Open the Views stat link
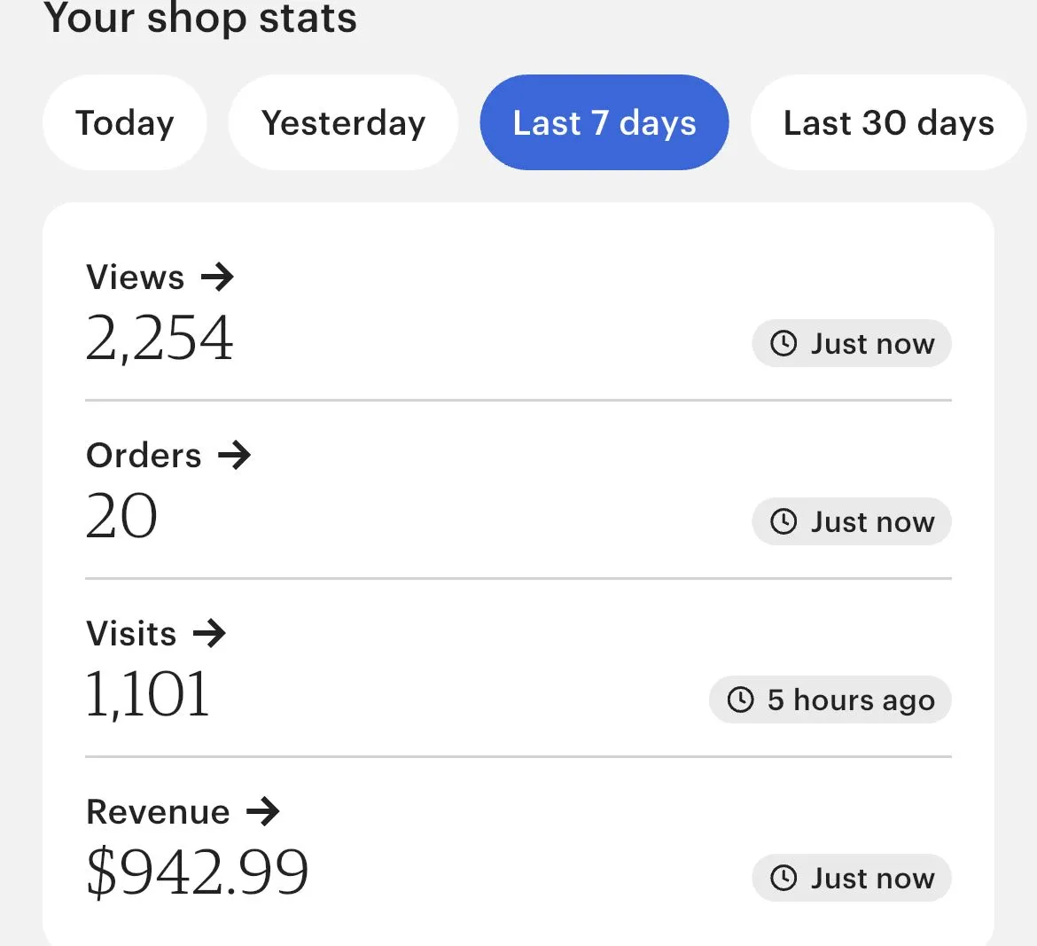This screenshot has height=946, width=1037. 136,278
